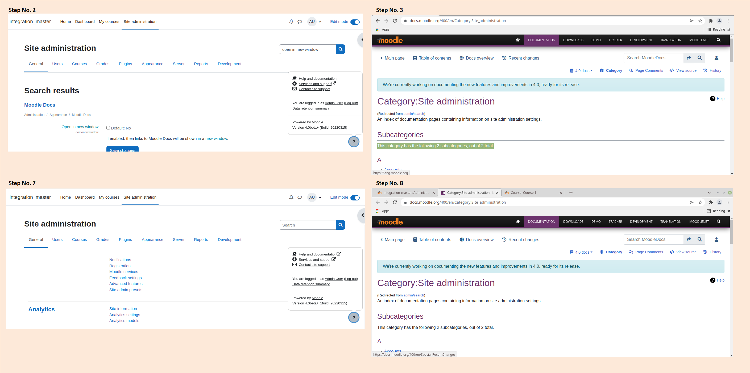This screenshot has width=750, height=373.
Task: Open TRACKER menu in Step 8 Moodle navbar
Action: click(615, 221)
